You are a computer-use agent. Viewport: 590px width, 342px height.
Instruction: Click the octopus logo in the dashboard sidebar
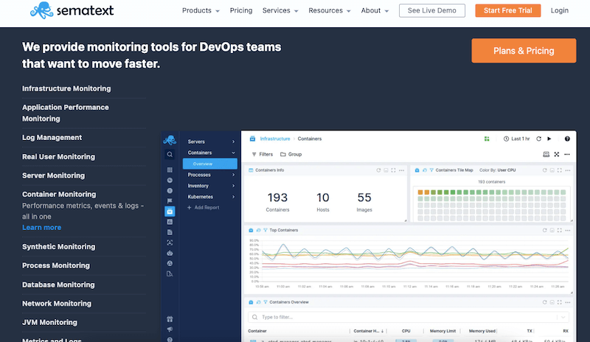pyautogui.click(x=170, y=140)
